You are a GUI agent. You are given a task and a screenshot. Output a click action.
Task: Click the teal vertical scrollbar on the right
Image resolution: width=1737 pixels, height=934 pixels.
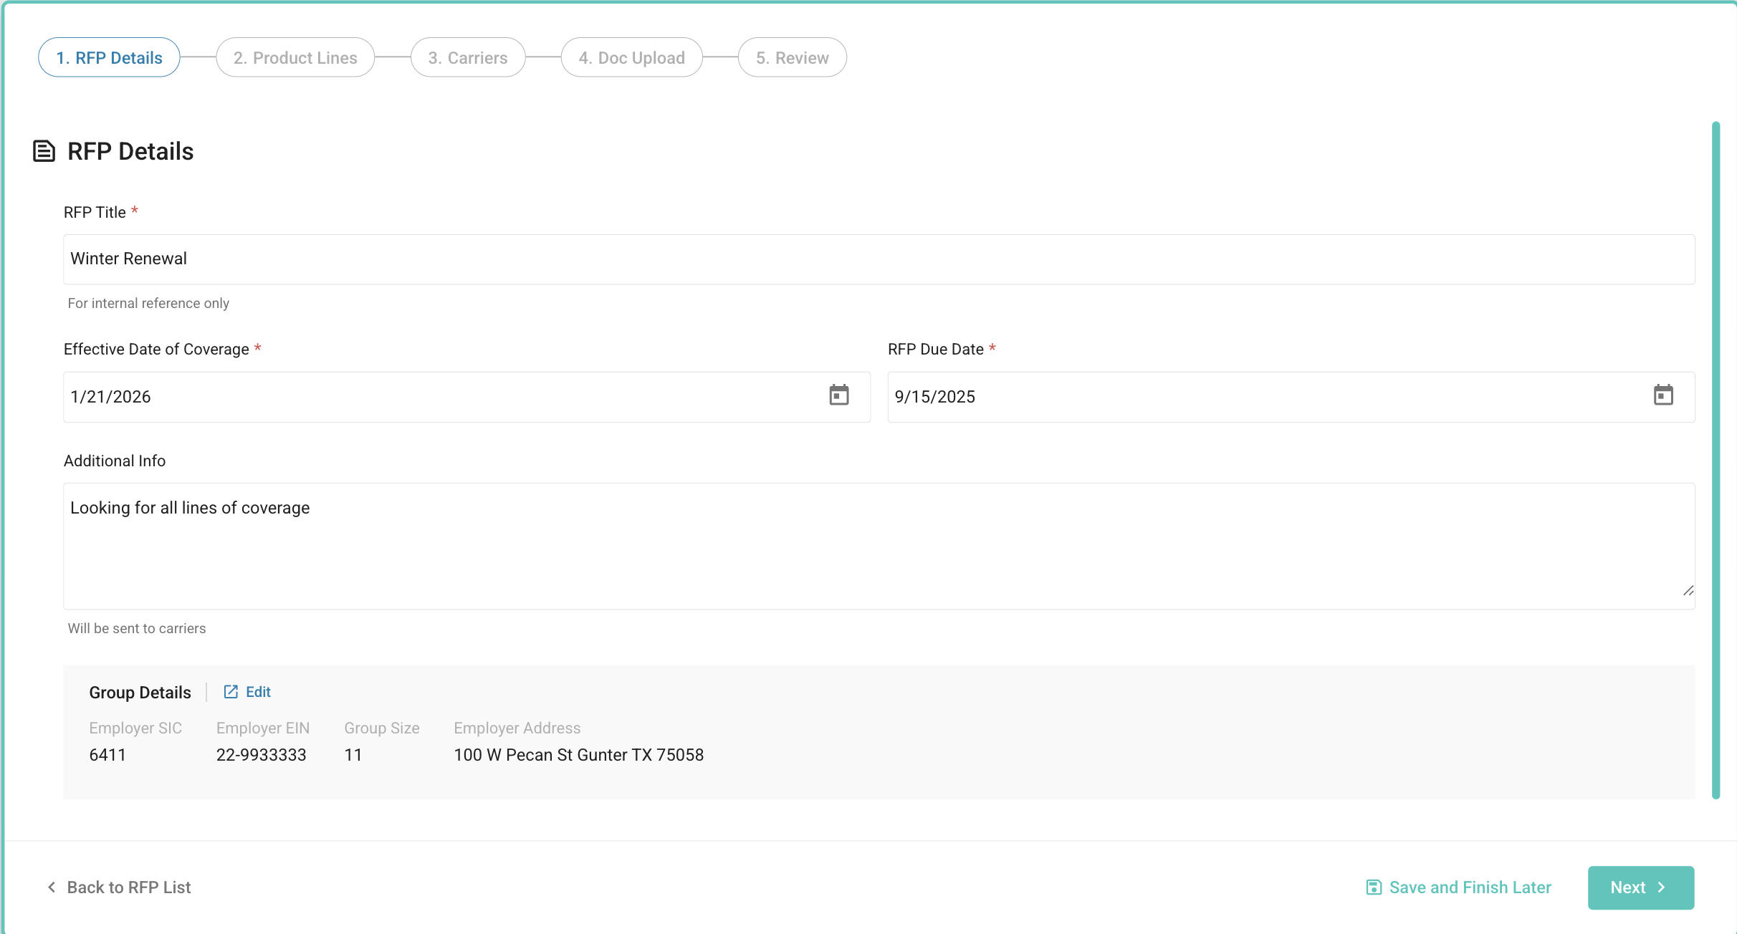1716,460
